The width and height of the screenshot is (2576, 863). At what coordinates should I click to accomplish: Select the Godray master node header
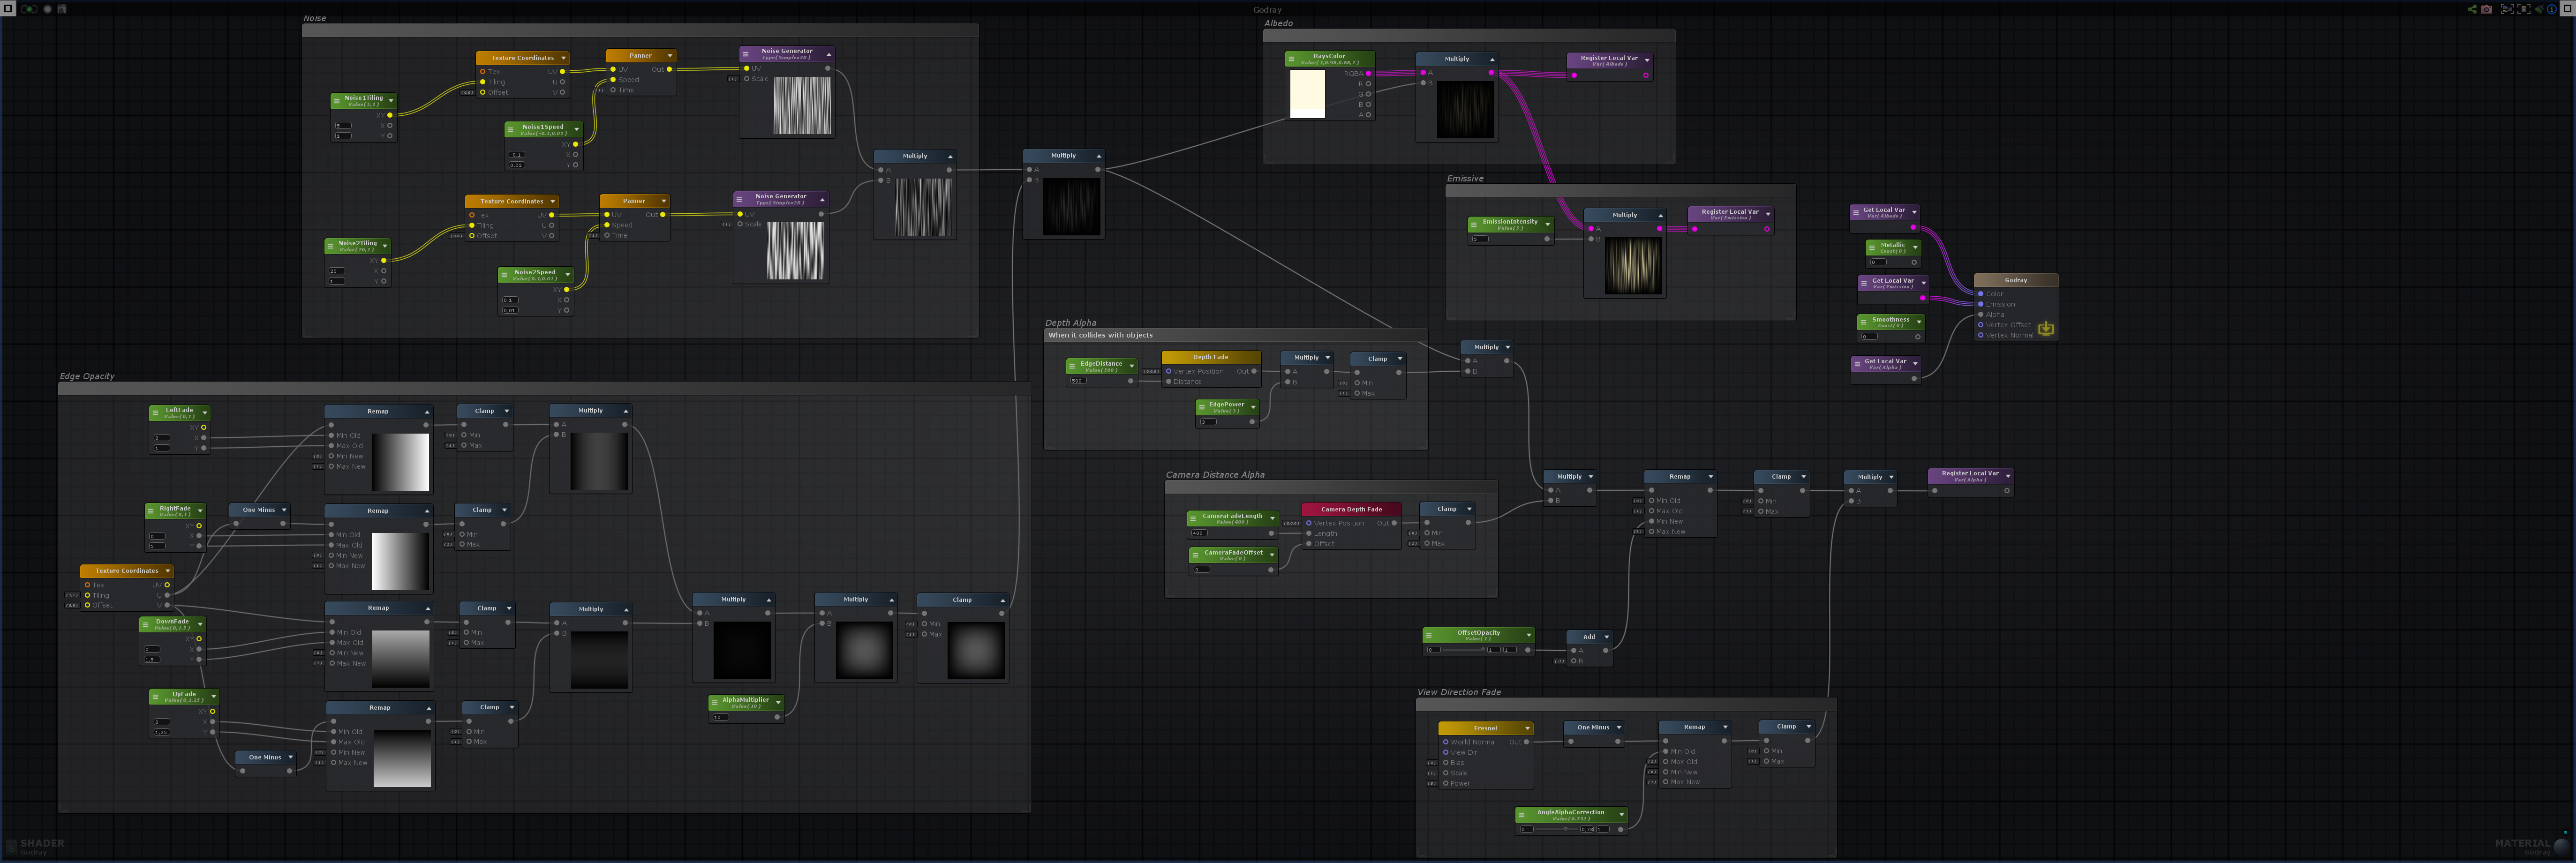tap(2016, 281)
